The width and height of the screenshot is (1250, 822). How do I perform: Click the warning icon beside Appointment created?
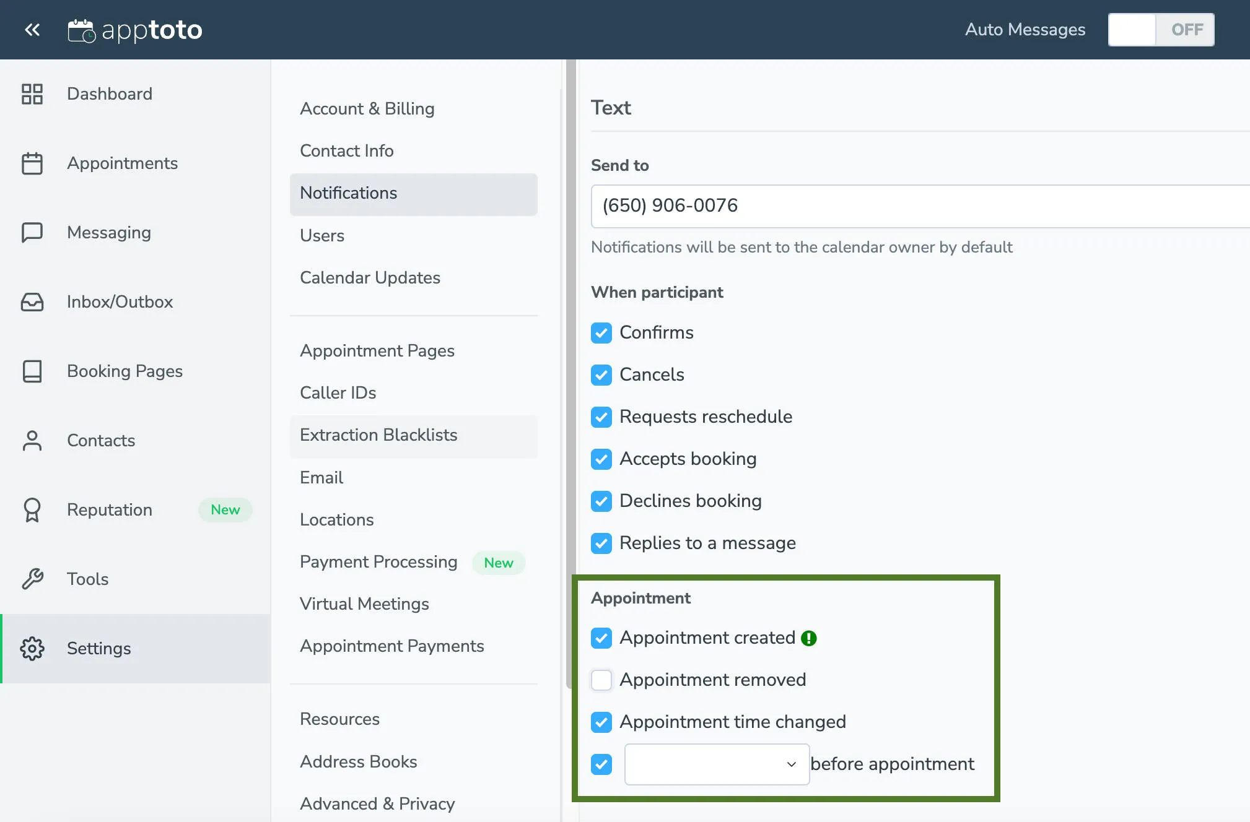[x=809, y=638]
